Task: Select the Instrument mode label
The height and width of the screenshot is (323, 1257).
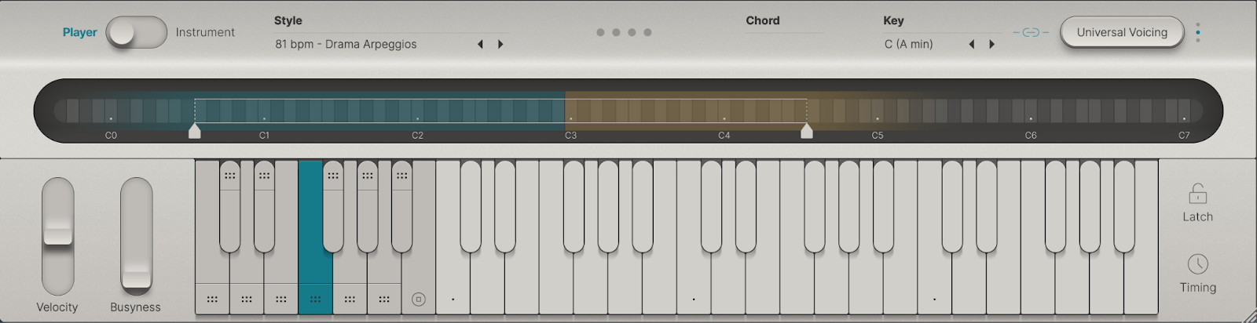Action: [205, 32]
